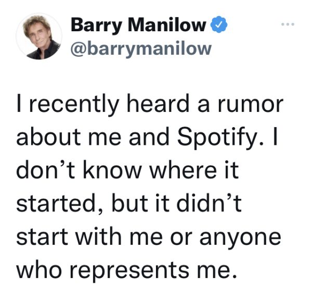The image size is (312, 301).
Task: Select the word Spotify in the tweet
Action: click(x=217, y=138)
